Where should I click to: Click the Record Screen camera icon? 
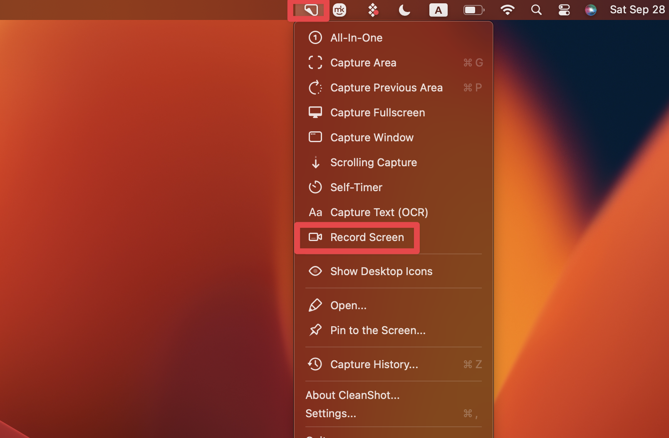(x=316, y=237)
